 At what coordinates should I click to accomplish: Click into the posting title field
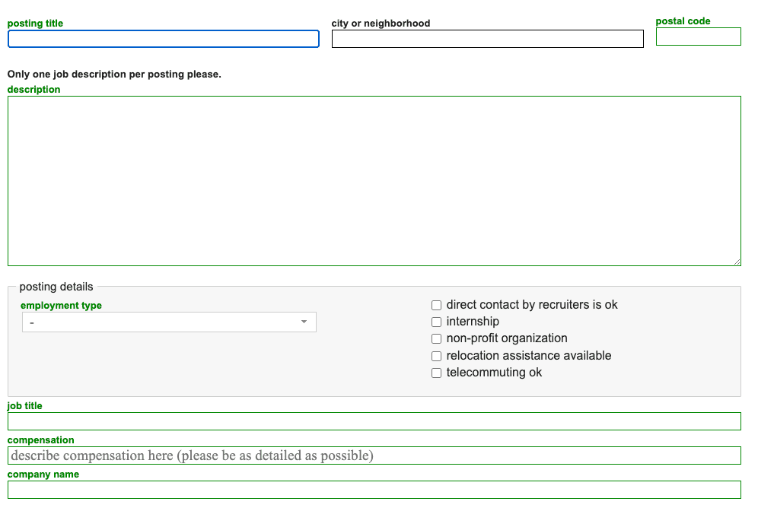pos(163,39)
